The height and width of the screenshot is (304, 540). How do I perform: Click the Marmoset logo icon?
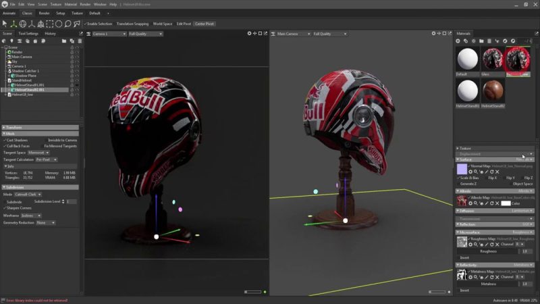click(x=4, y=4)
